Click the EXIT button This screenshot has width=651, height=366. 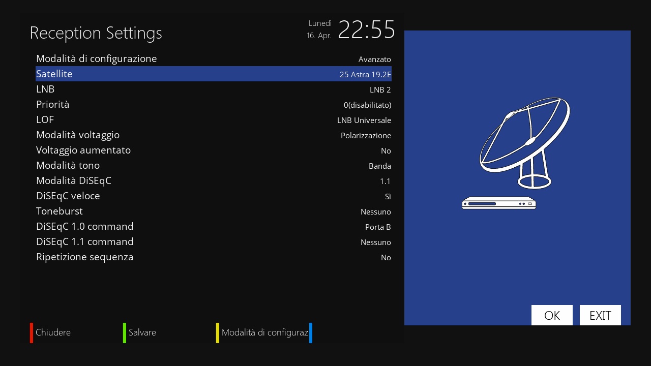(x=600, y=315)
